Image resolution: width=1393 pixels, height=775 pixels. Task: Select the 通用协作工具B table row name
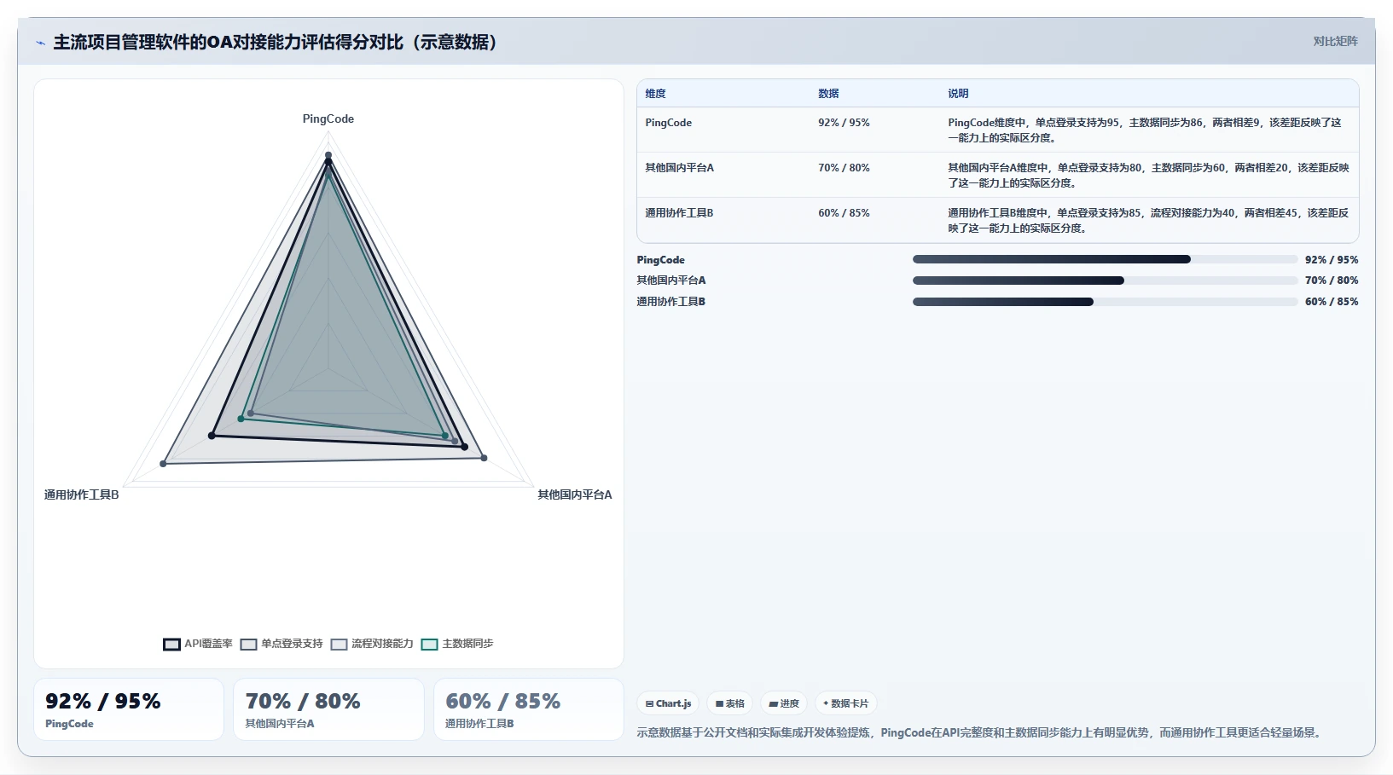679,213
